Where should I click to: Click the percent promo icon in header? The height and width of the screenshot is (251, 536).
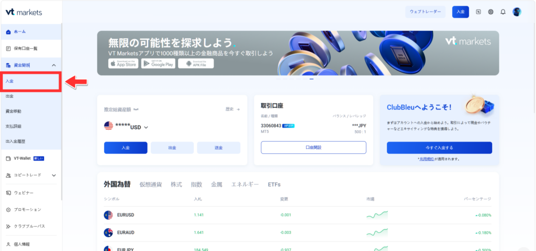[478, 12]
